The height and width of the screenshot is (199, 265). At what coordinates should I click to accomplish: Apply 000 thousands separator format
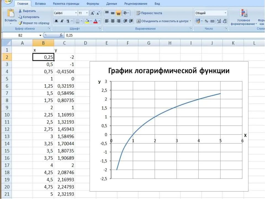coord(212,21)
